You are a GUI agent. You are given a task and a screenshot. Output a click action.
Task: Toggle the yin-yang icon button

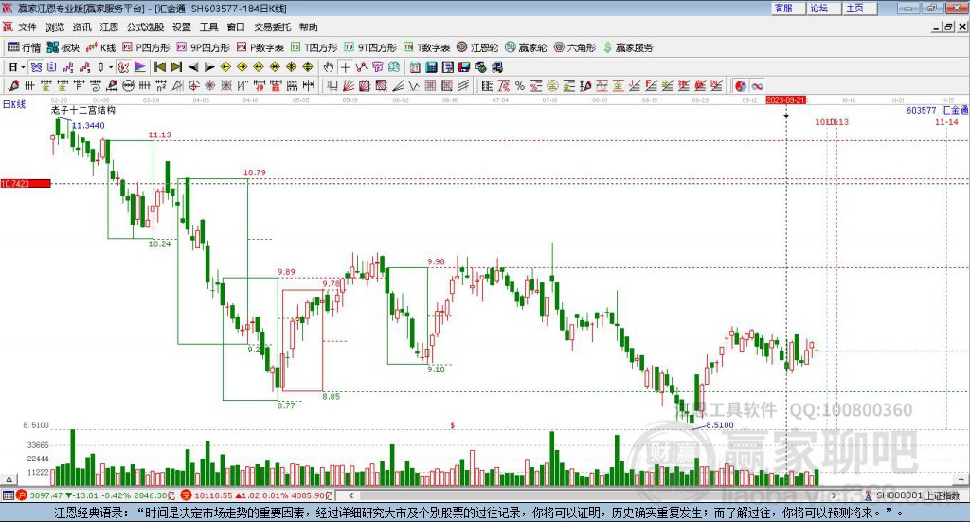741,85
